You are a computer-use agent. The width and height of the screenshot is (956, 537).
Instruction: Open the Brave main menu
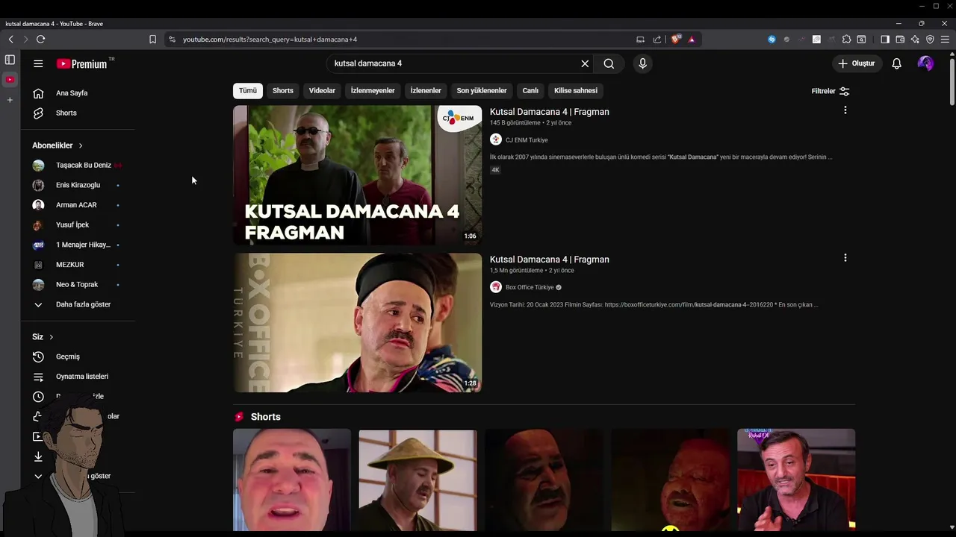[945, 40]
